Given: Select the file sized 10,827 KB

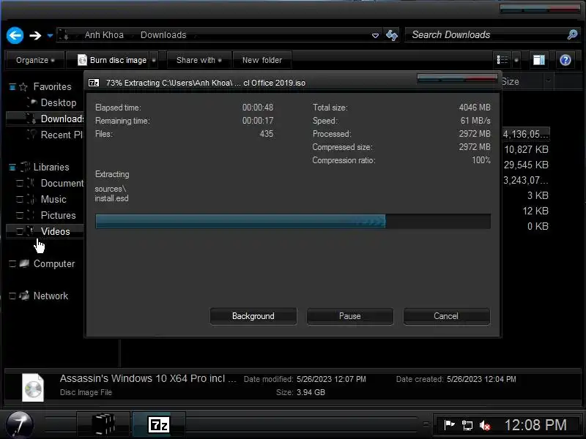Looking at the screenshot, I should 526,150.
